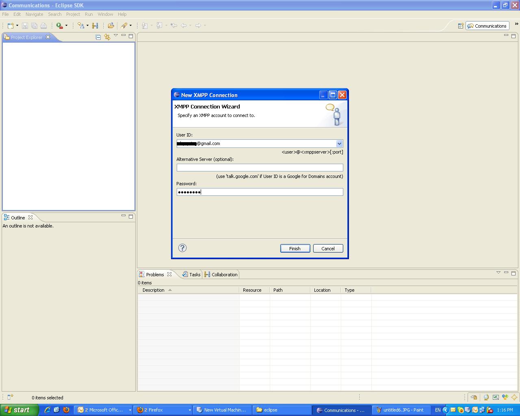Close the Outline view
Image resolution: width=520 pixels, height=416 pixels.
(x=30, y=217)
